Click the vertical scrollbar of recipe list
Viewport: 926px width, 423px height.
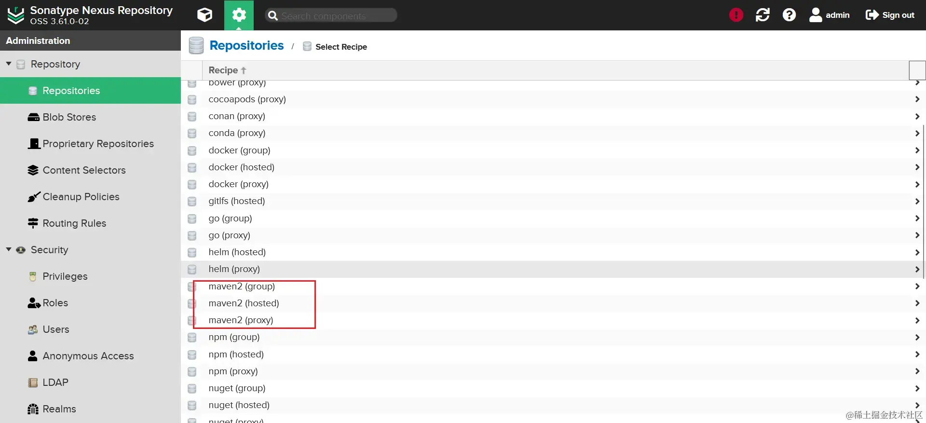coord(924,201)
